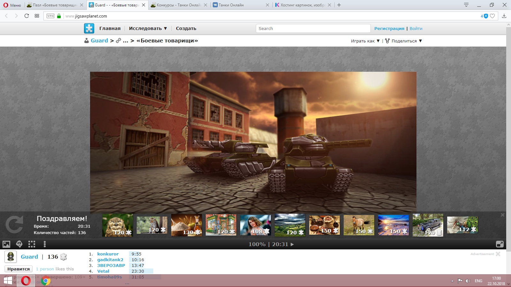Close the suggested puzzles strip
The image size is (511, 287).
(503, 215)
